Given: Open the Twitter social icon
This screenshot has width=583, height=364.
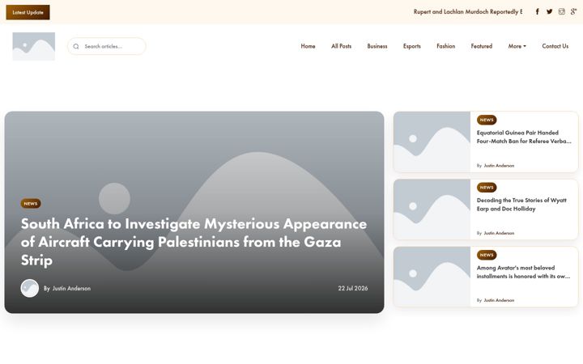Looking at the screenshot, I should point(549,11).
